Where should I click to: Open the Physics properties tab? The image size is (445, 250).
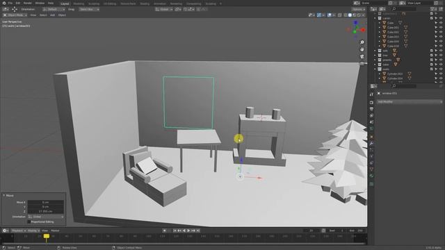point(371,156)
